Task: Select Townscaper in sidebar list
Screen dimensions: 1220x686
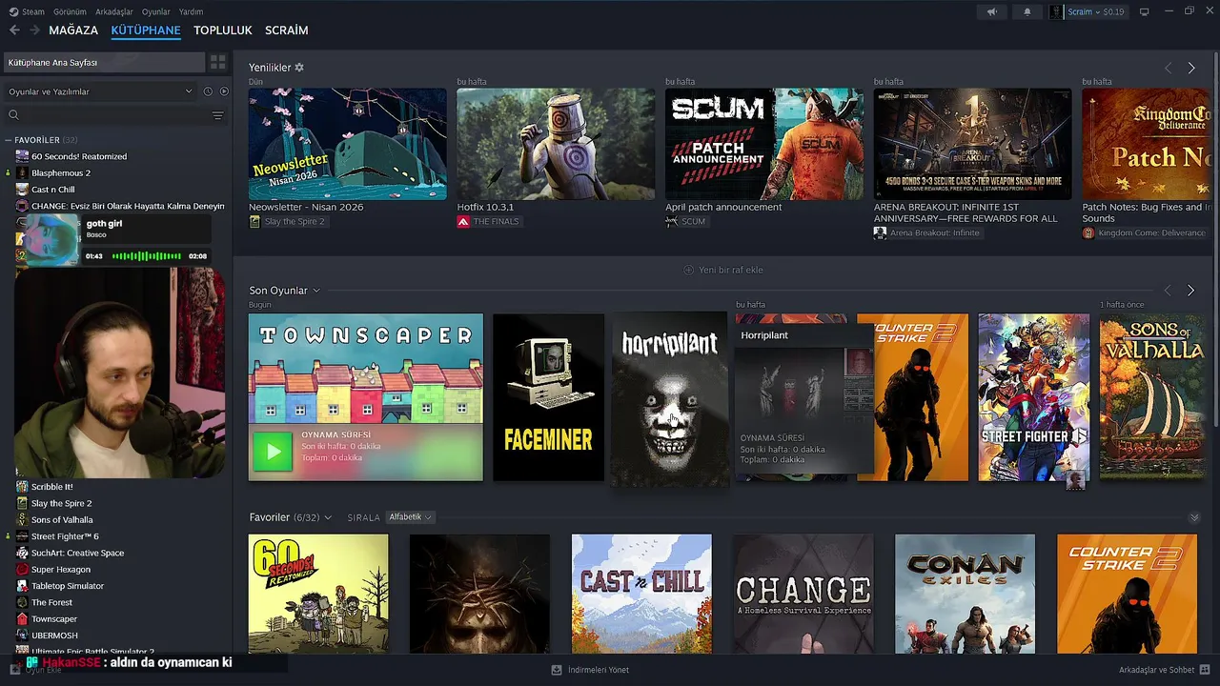Action: pyautogui.click(x=54, y=619)
